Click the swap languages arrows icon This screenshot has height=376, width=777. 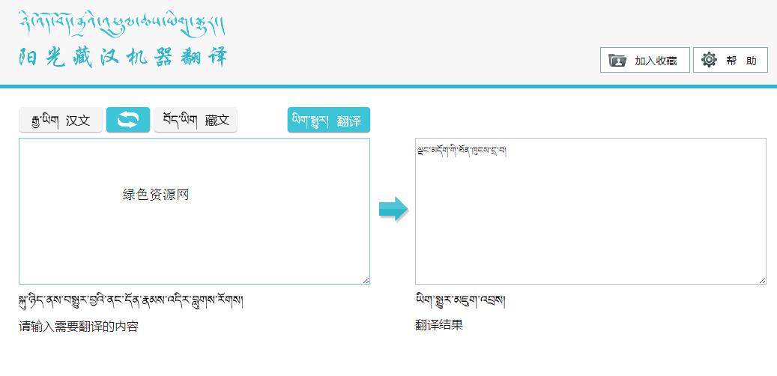tap(128, 120)
